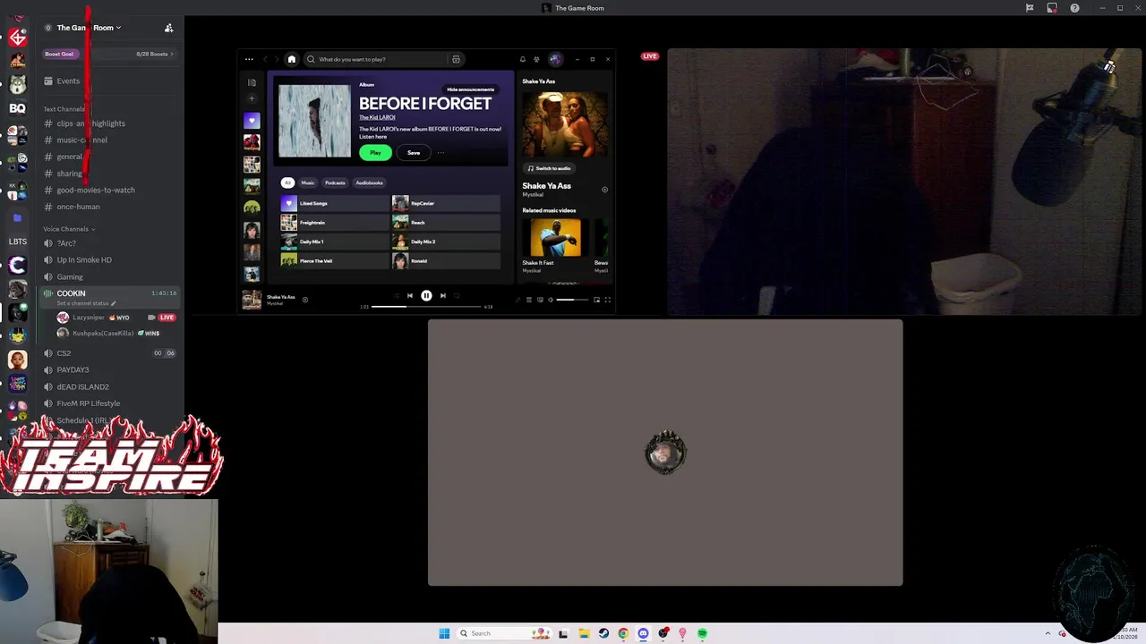Select the Audiobooks filter chip
This screenshot has height=644, width=1146.
(369, 182)
